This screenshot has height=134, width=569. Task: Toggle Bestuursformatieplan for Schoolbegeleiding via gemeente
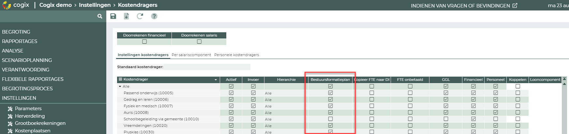(330, 119)
